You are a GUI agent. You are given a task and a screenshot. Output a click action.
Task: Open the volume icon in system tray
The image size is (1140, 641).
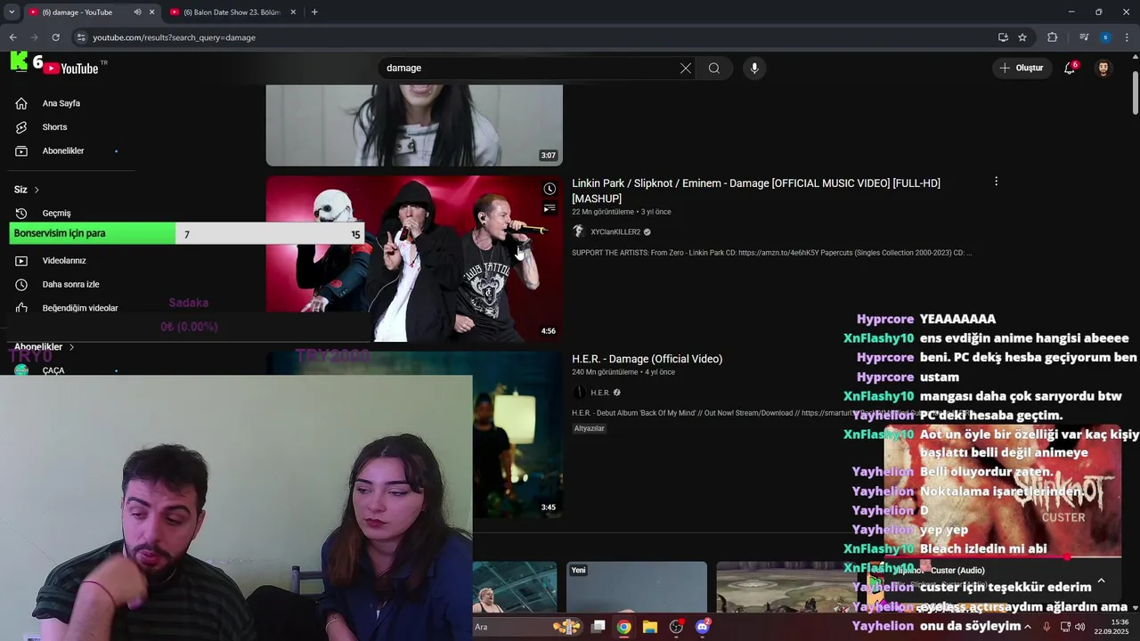point(1080,627)
